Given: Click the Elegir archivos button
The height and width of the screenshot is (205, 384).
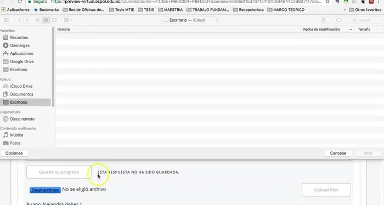Looking at the screenshot, I should (x=45, y=190).
